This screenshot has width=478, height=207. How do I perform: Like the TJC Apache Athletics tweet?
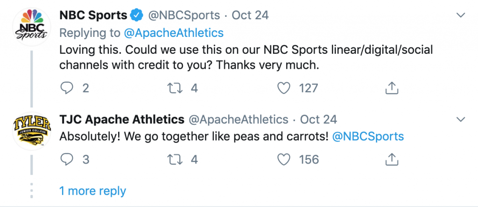click(x=284, y=160)
